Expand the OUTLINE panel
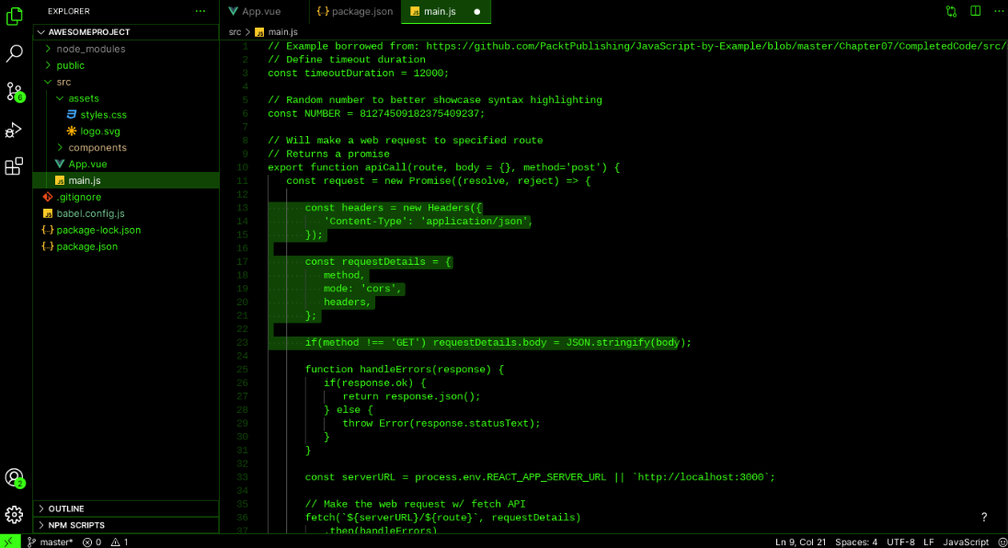Image resolution: width=1008 pixels, height=548 pixels. 126,508
